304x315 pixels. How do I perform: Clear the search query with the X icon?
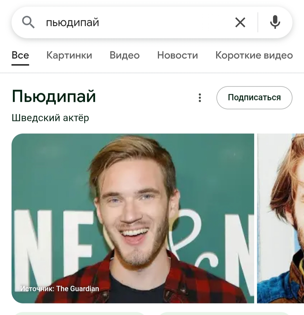pyautogui.click(x=240, y=22)
